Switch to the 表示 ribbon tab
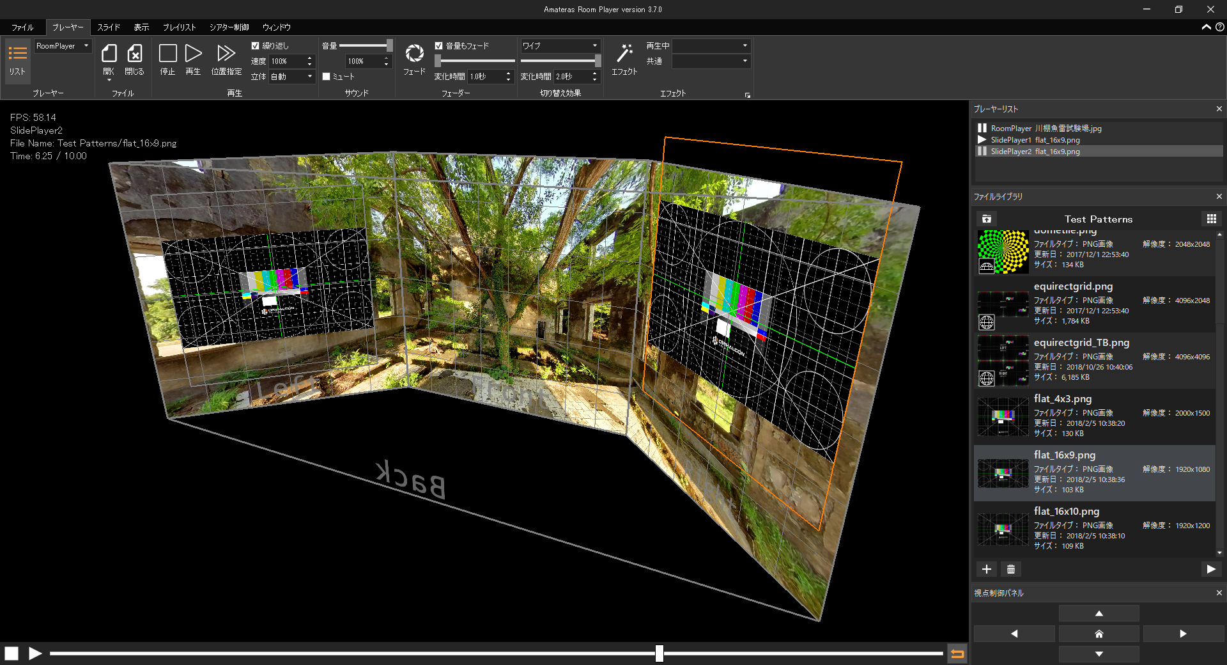 (141, 27)
